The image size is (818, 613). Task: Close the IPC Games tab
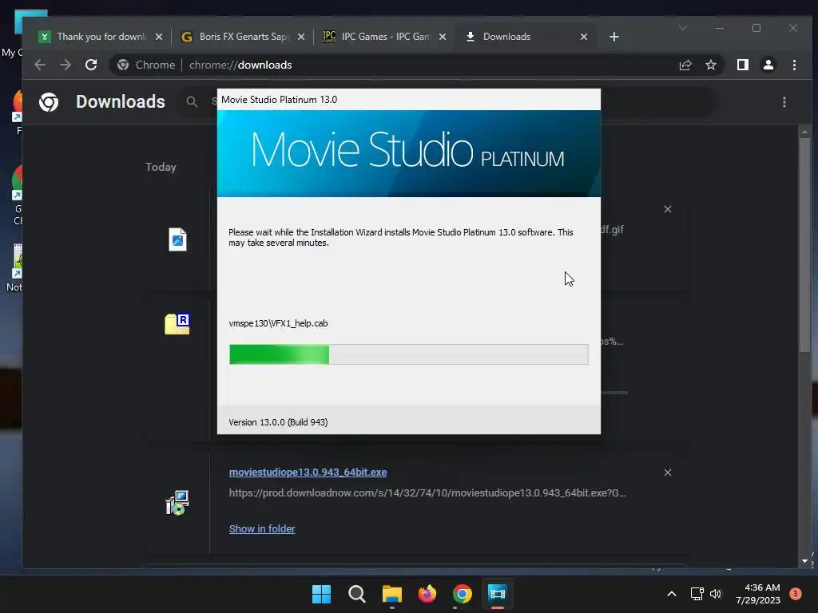443,37
